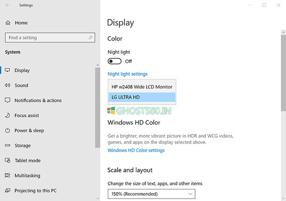Click the Projecting to this PC icon
286x201 pixels.
[8, 191]
